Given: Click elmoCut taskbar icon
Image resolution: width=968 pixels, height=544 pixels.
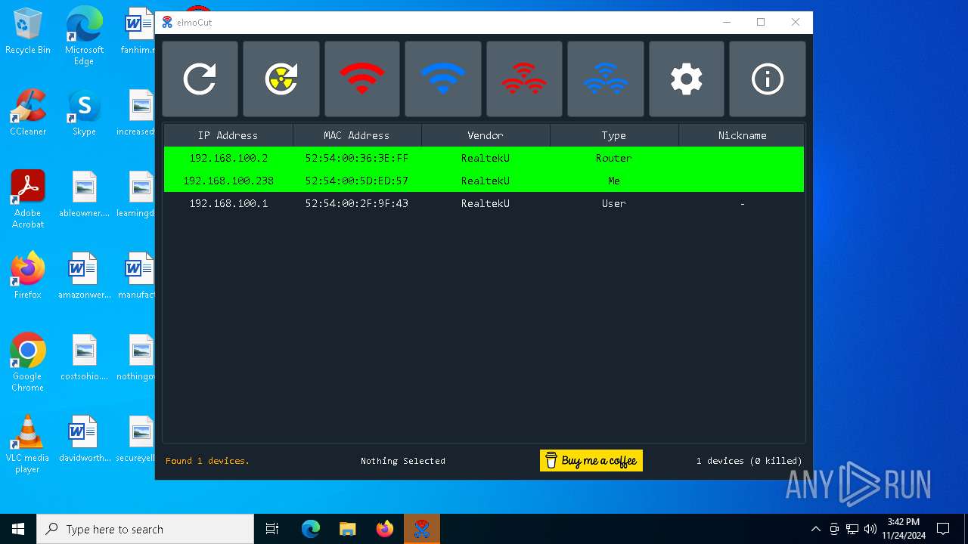Looking at the screenshot, I should tap(422, 529).
